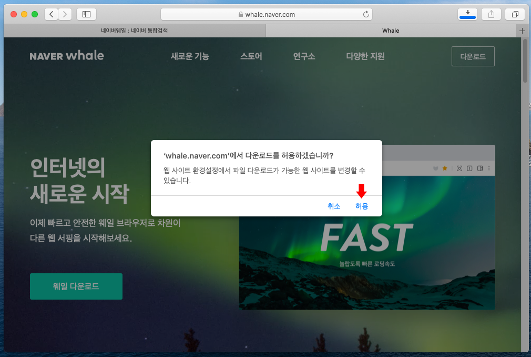Open the 스토어 menu item

[251, 56]
